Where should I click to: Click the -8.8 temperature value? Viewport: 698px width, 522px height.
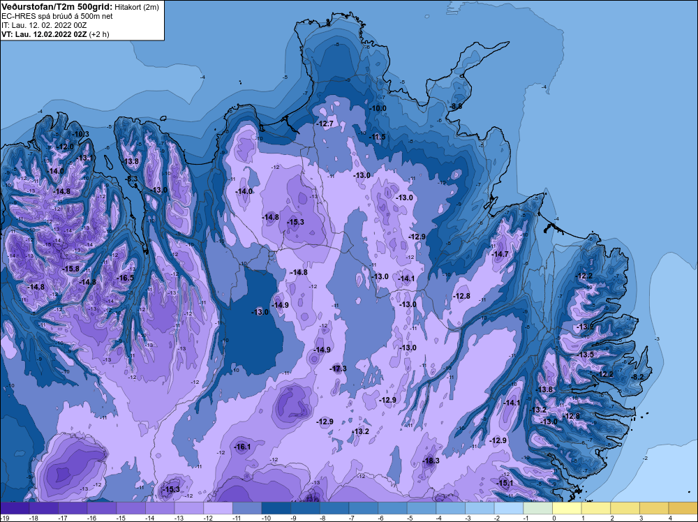pyautogui.click(x=455, y=106)
